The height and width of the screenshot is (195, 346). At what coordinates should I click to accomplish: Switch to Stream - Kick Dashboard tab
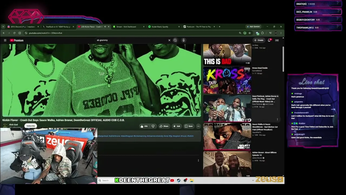[x=128, y=27]
